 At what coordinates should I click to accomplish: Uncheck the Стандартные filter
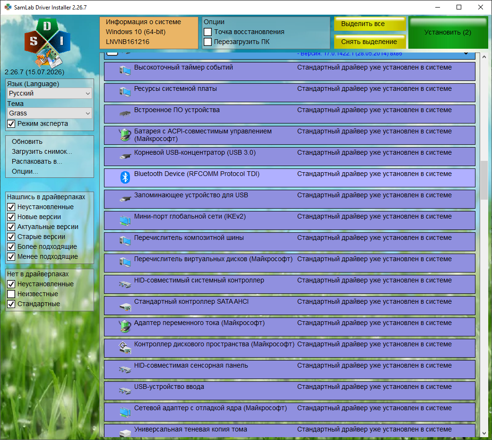tap(11, 304)
